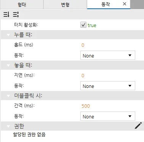Open the 동작 dropdown under 더블클릭 시
The height and width of the screenshot is (142, 144).
[108, 116]
